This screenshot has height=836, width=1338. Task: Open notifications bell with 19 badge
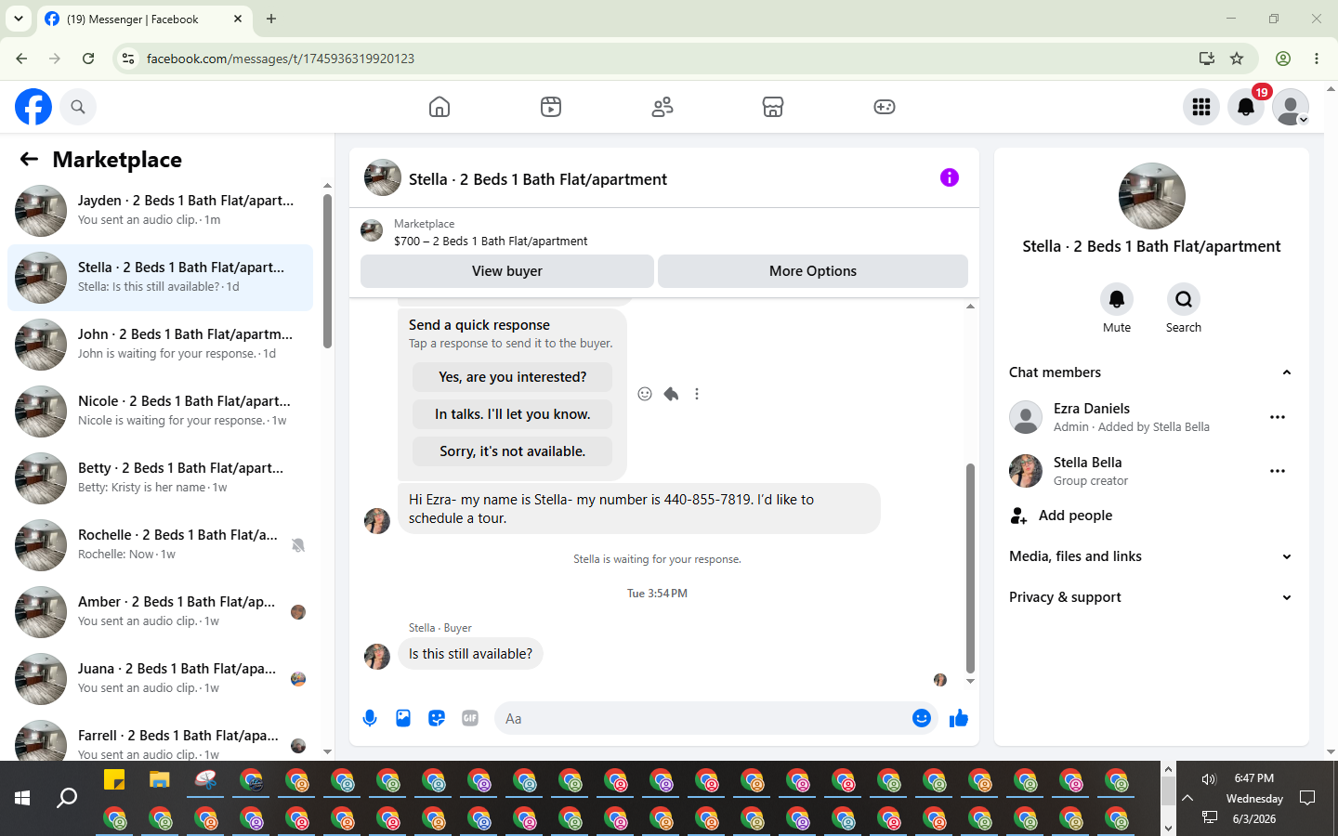click(1246, 107)
